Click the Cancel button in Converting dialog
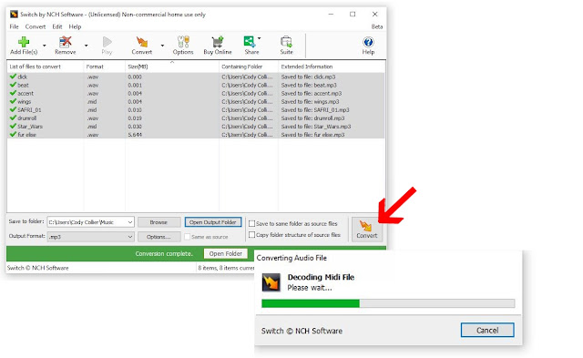Viewport: 583px width, 358px height. click(x=487, y=330)
